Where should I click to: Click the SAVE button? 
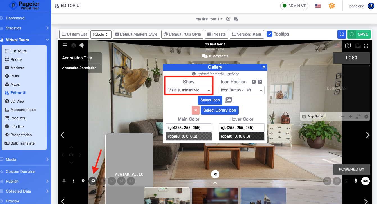(x=359, y=34)
